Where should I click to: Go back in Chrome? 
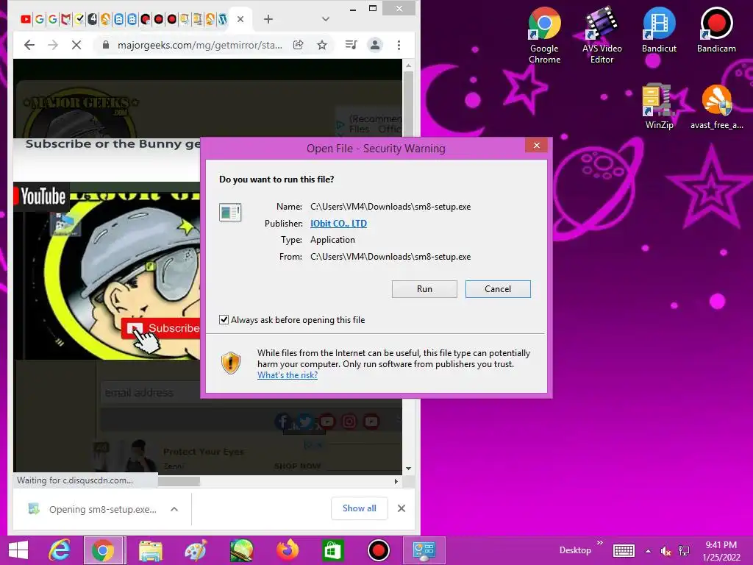[29, 45]
